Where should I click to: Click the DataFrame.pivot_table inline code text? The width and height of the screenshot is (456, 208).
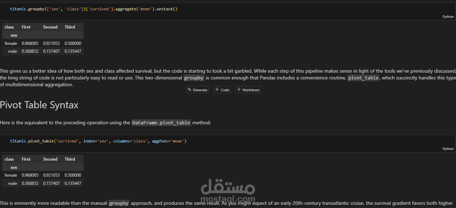pyautogui.click(x=161, y=123)
